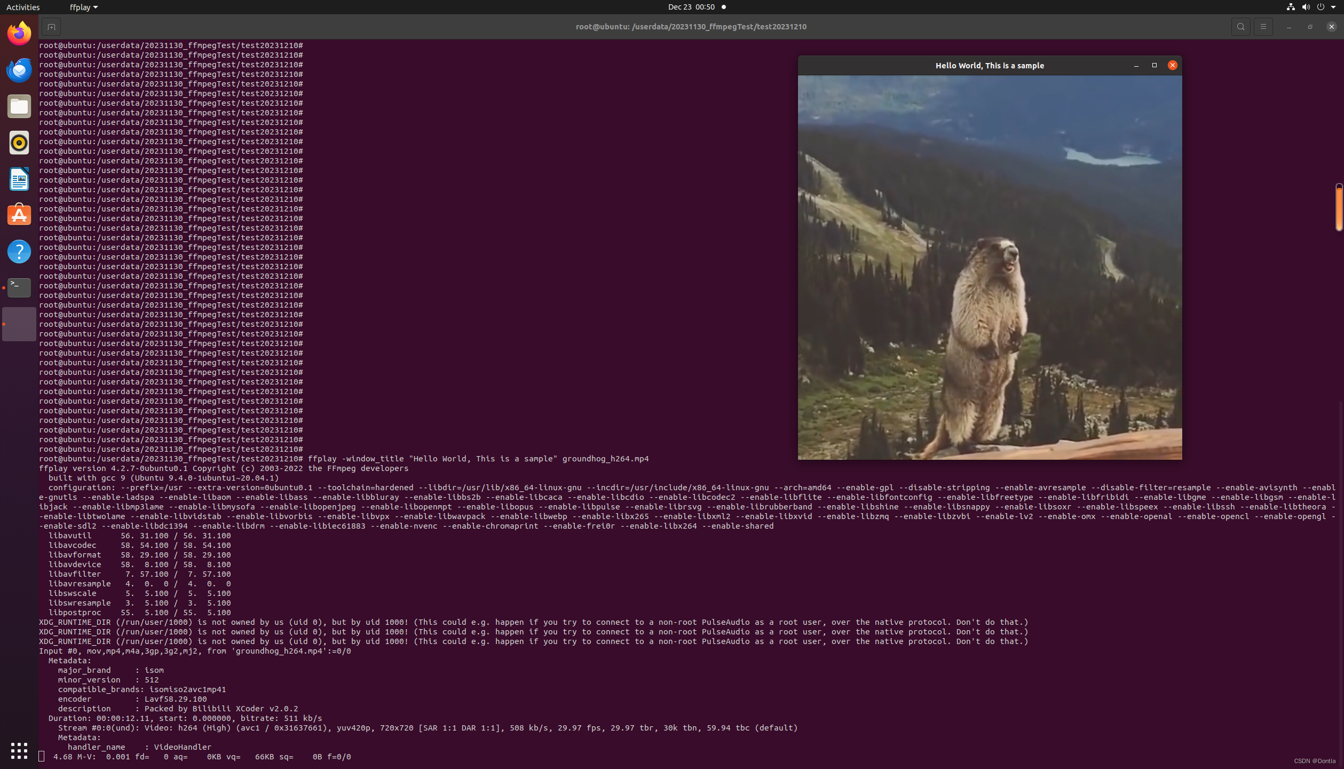Expand the ffplay app menu
Viewport: 1344px width, 769px height.
coord(84,7)
